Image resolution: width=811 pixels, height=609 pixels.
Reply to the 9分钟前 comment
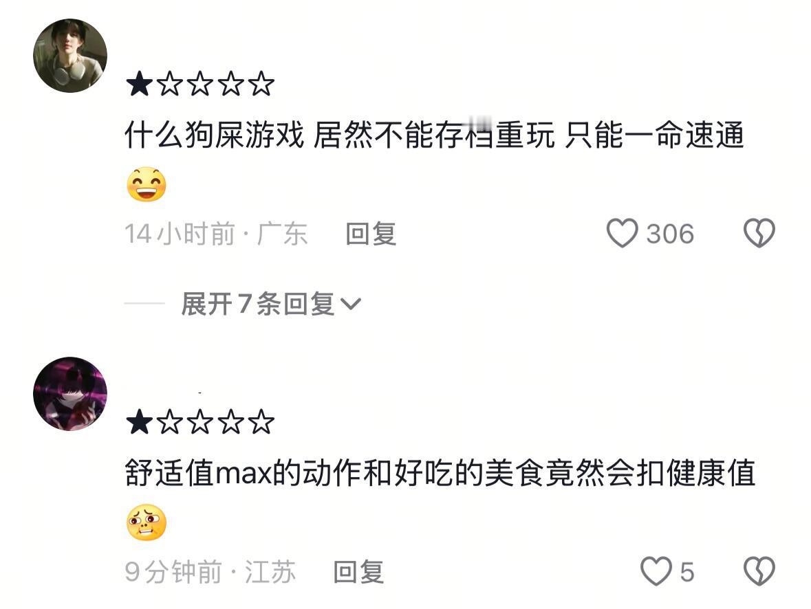coord(358,572)
